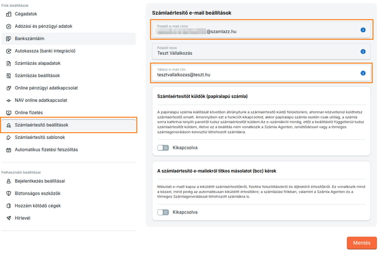Click the Autokassza sync icon
Viewport: 382px width, 253px height.
click(8, 51)
